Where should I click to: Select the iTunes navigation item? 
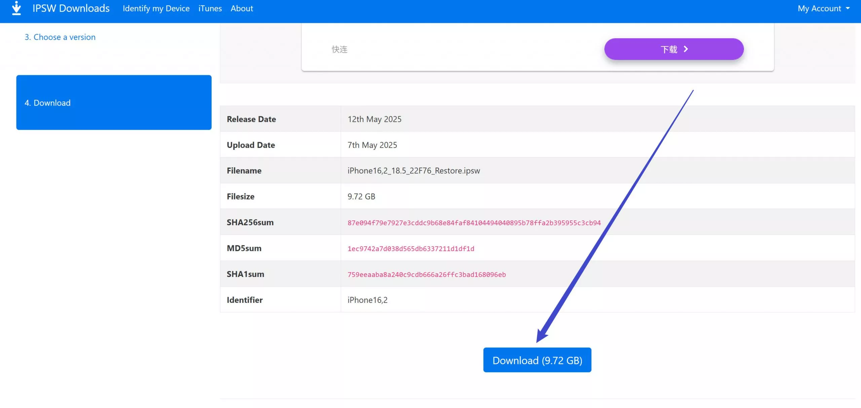pos(210,9)
